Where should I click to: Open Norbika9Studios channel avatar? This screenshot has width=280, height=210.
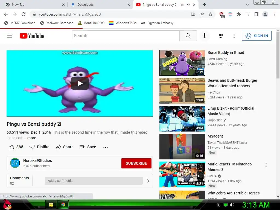pos(15,163)
